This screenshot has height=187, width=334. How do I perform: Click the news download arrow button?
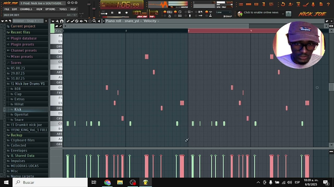pos(288,14)
